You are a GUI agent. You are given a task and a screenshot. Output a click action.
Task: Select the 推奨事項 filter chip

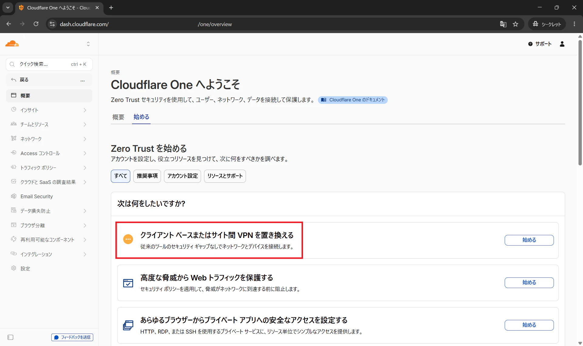147,176
